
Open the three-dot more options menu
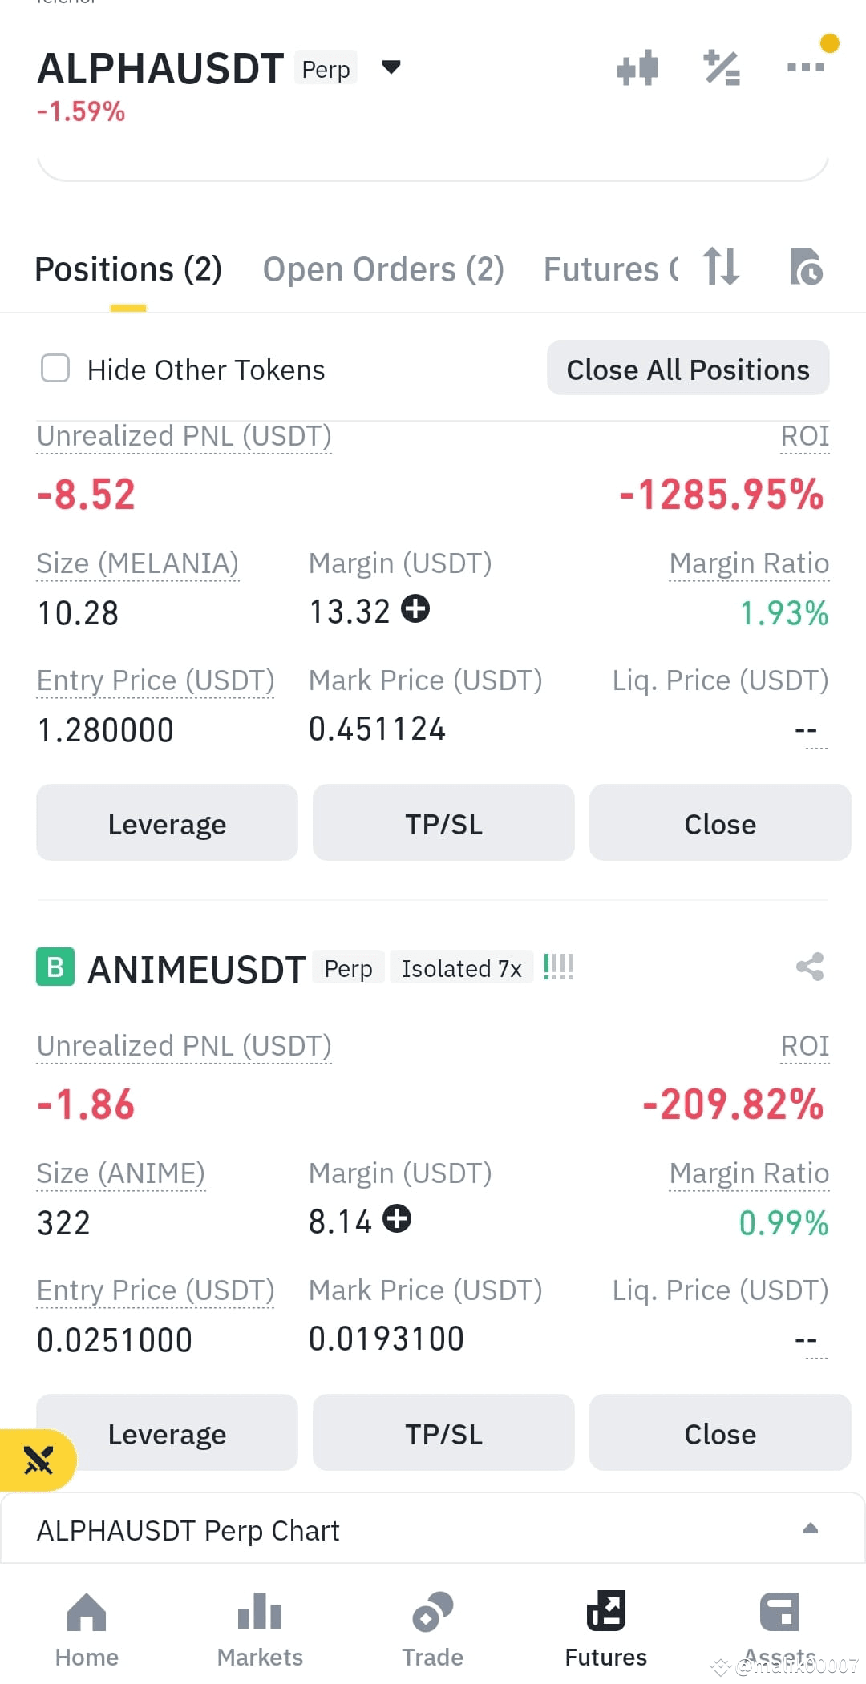(x=806, y=68)
